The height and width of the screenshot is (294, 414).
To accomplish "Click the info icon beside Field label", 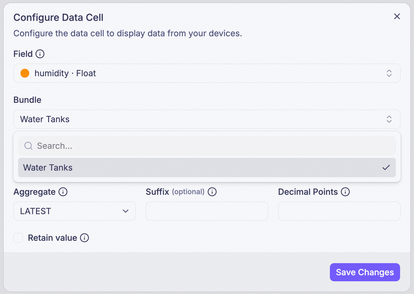I will coord(40,54).
